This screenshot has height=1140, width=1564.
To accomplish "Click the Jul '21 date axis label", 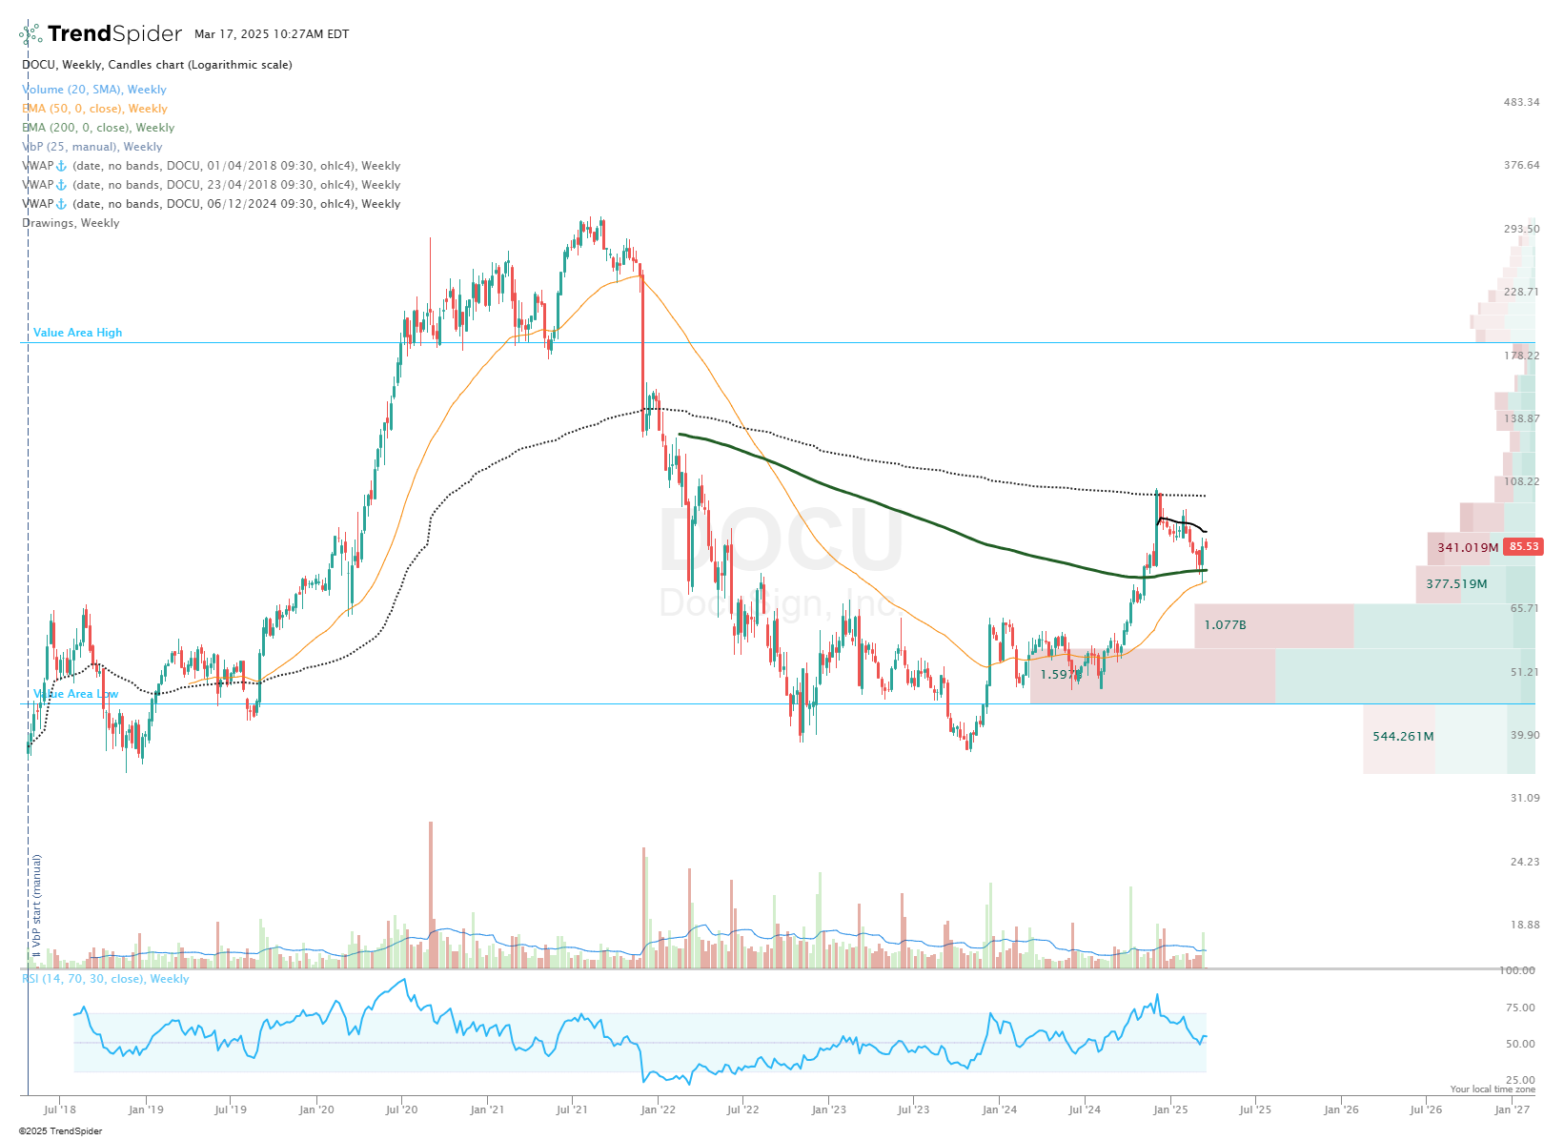I will pyautogui.click(x=572, y=1109).
